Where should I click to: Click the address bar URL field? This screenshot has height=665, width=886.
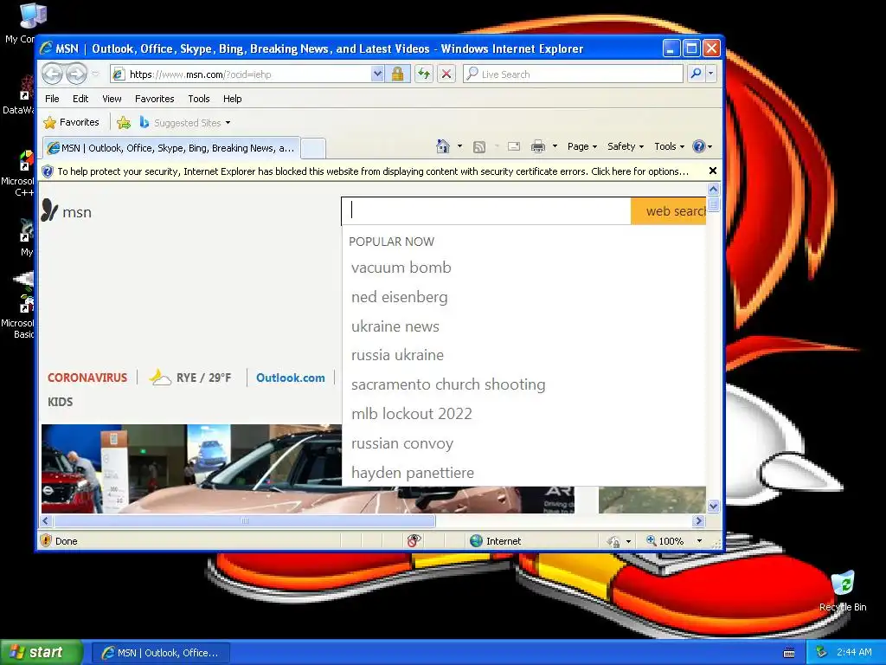point(241,74)
